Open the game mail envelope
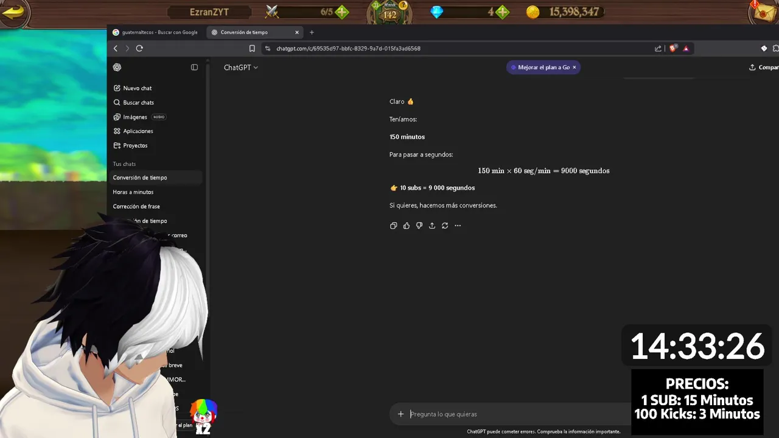The image size is (779, 438). click(764, 12)
